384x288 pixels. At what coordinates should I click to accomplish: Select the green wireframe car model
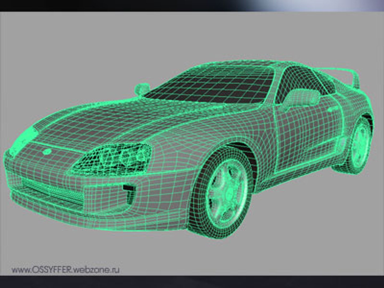[x=189, y=149]
